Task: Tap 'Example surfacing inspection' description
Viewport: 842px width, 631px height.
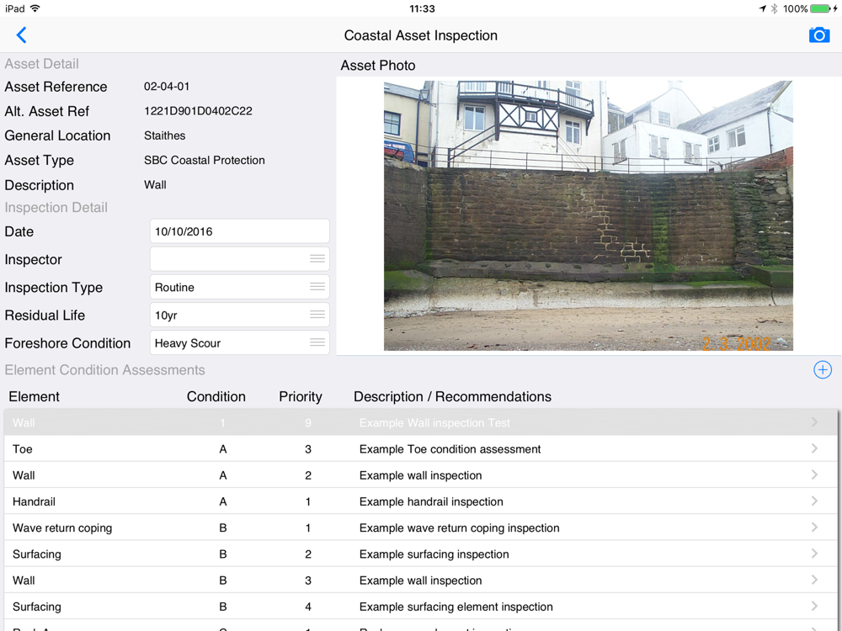Action: pyautogui.click(x=434, y=554)
